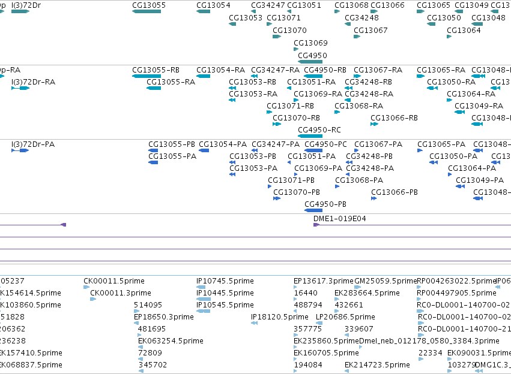Screen dimensions: 511x374
Task: Click the CG34248 gene label
Action: pos(361,17)
